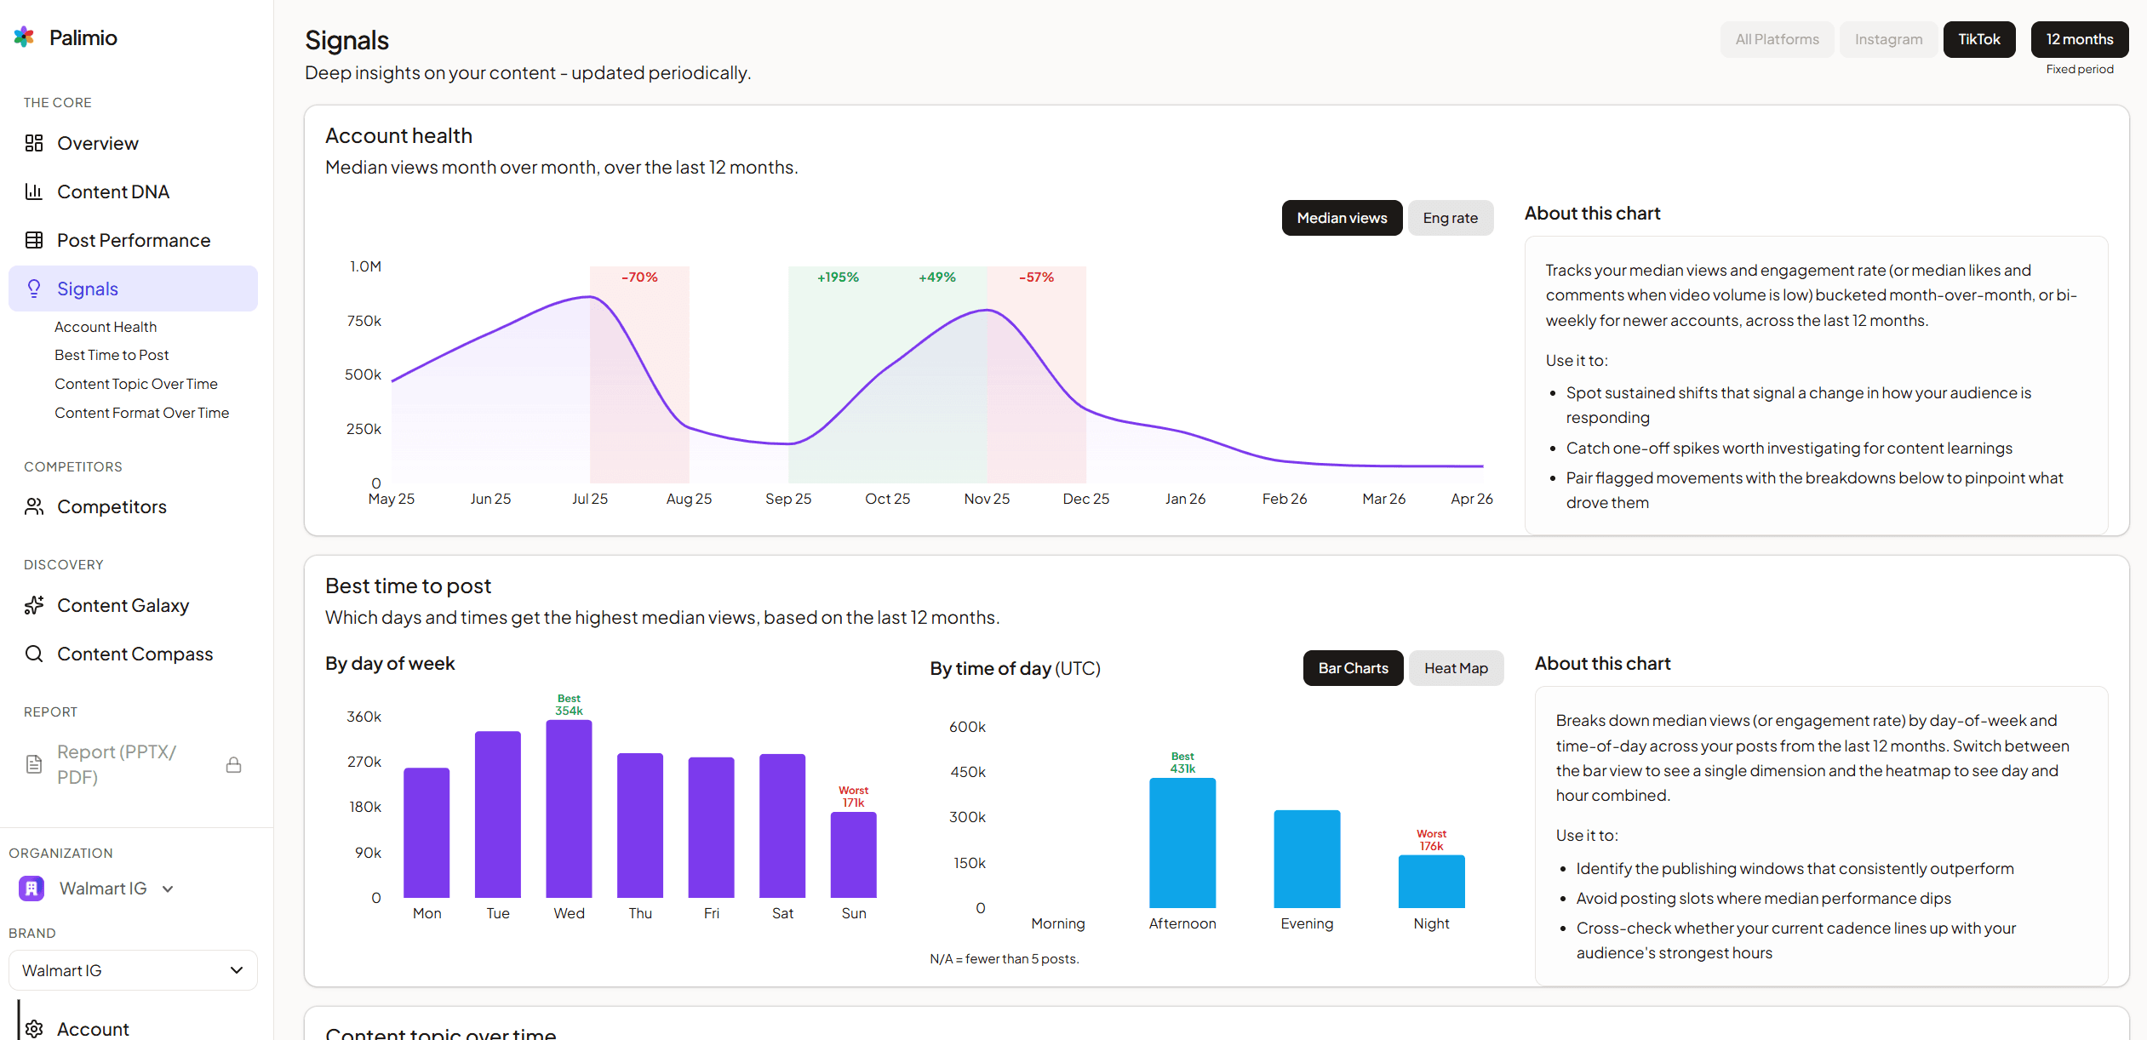
Task: Click the 'Worst 176k' label above Night
Action: (1431, 840)
